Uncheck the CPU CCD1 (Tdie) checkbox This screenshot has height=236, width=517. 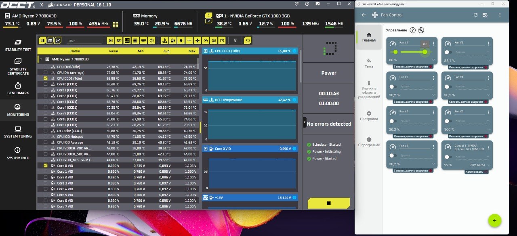tap(45, 78)
